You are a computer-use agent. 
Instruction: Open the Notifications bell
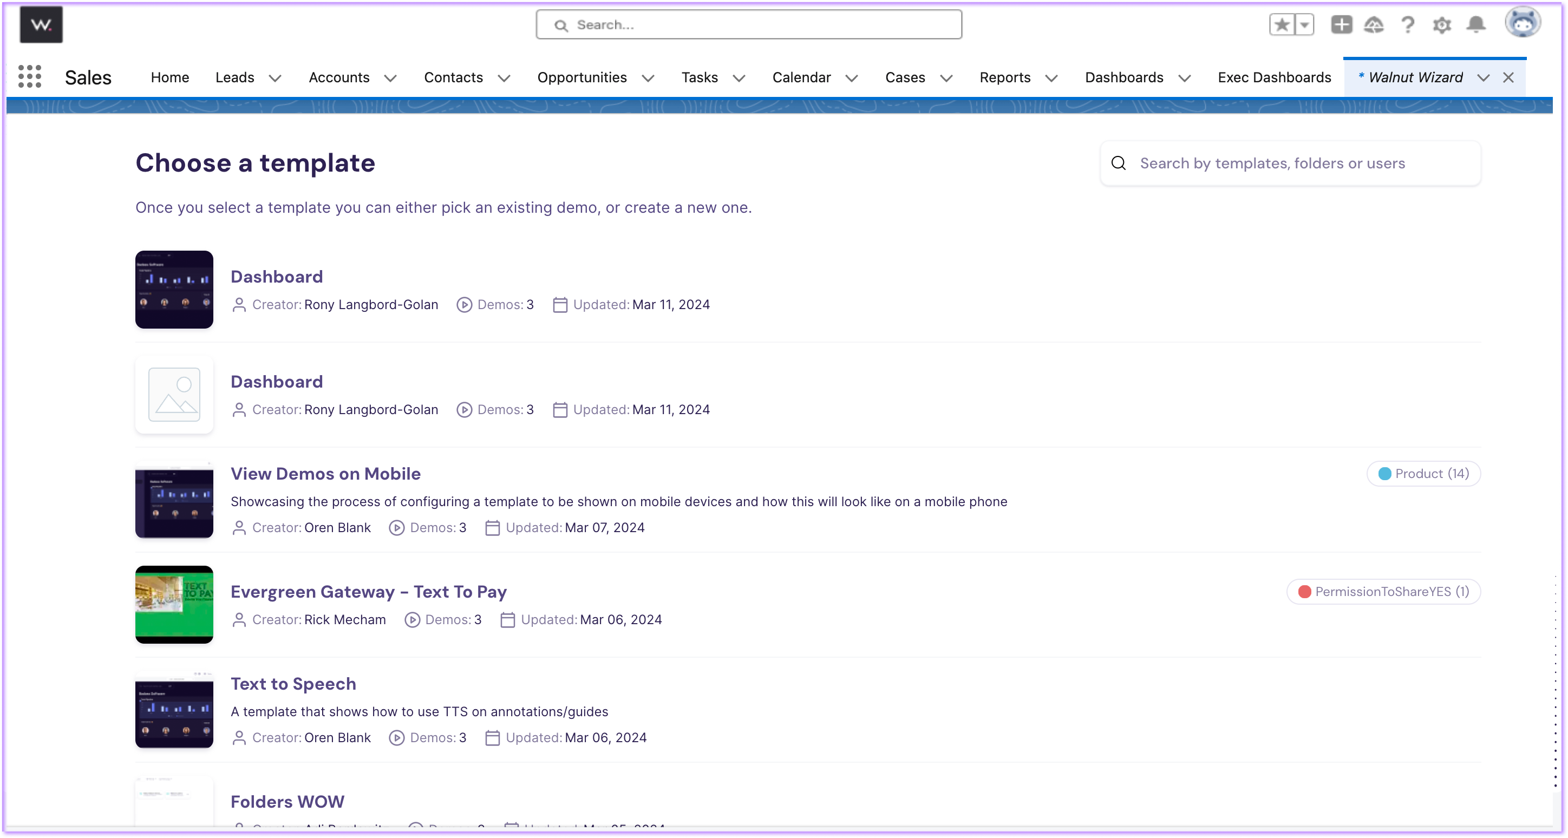(x=1475, y=25)
